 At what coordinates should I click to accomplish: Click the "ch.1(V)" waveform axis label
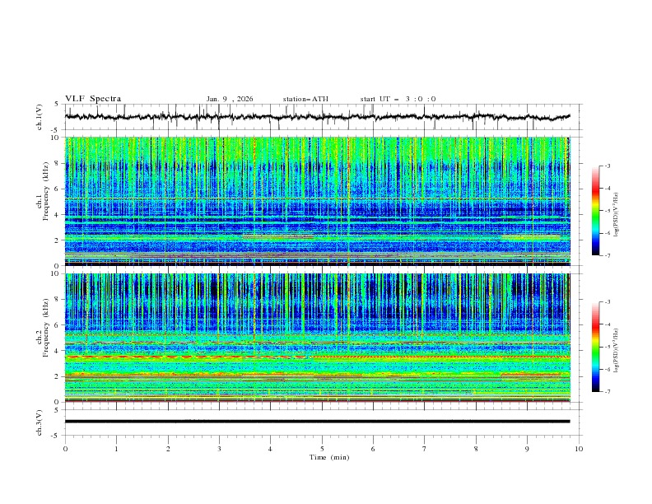[40, 117]
